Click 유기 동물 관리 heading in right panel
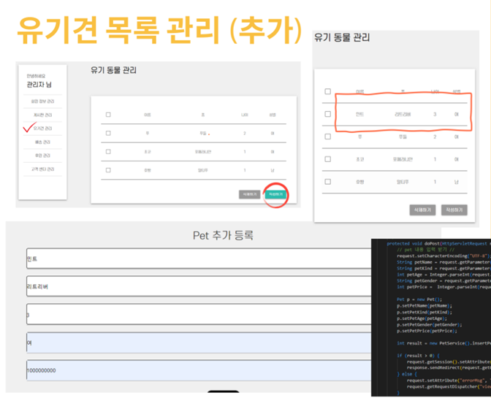The width and height of the screenshot is (491, 398). pyautogui.click(x=342, y=37)
